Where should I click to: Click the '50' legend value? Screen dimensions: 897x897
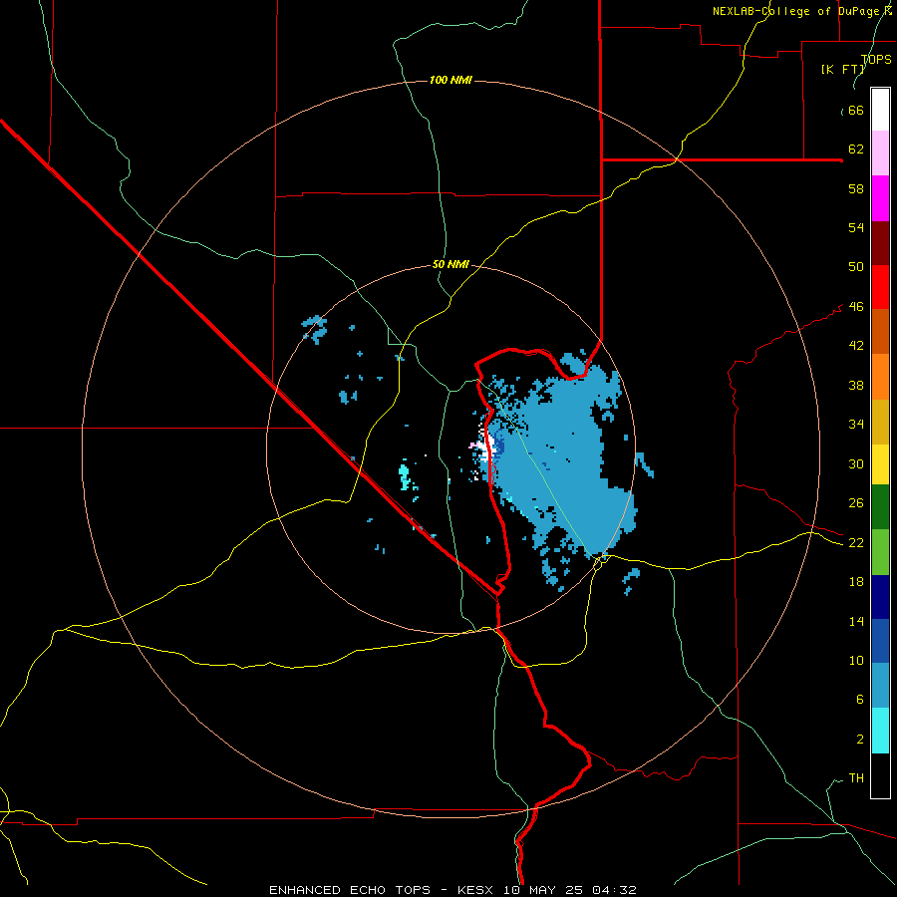coord(856,267)
